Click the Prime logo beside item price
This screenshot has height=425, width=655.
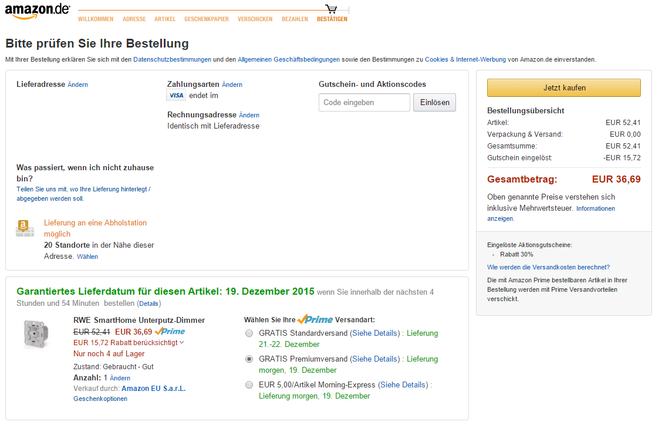pyautogui.click(x=170, y=331)
